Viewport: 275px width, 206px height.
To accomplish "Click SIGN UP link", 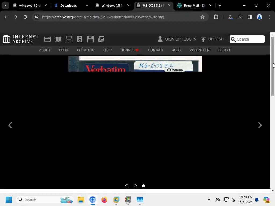I will 173,39.
